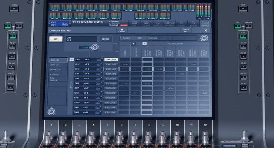Toggle EXCLUDE for CH1
Viewport: 274px width, 148px height.
point(110,59)
